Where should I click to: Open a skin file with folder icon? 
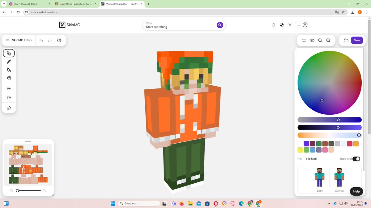point(346,40)
